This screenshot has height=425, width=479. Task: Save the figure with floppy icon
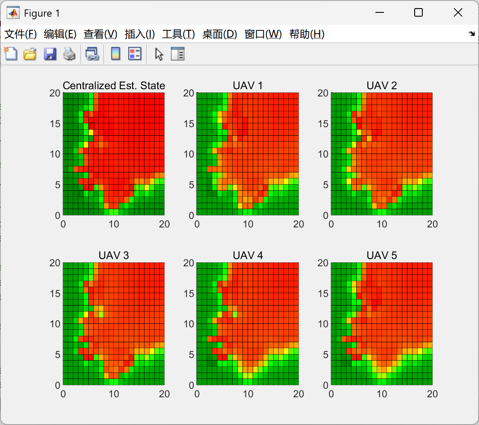coord(50,54)
